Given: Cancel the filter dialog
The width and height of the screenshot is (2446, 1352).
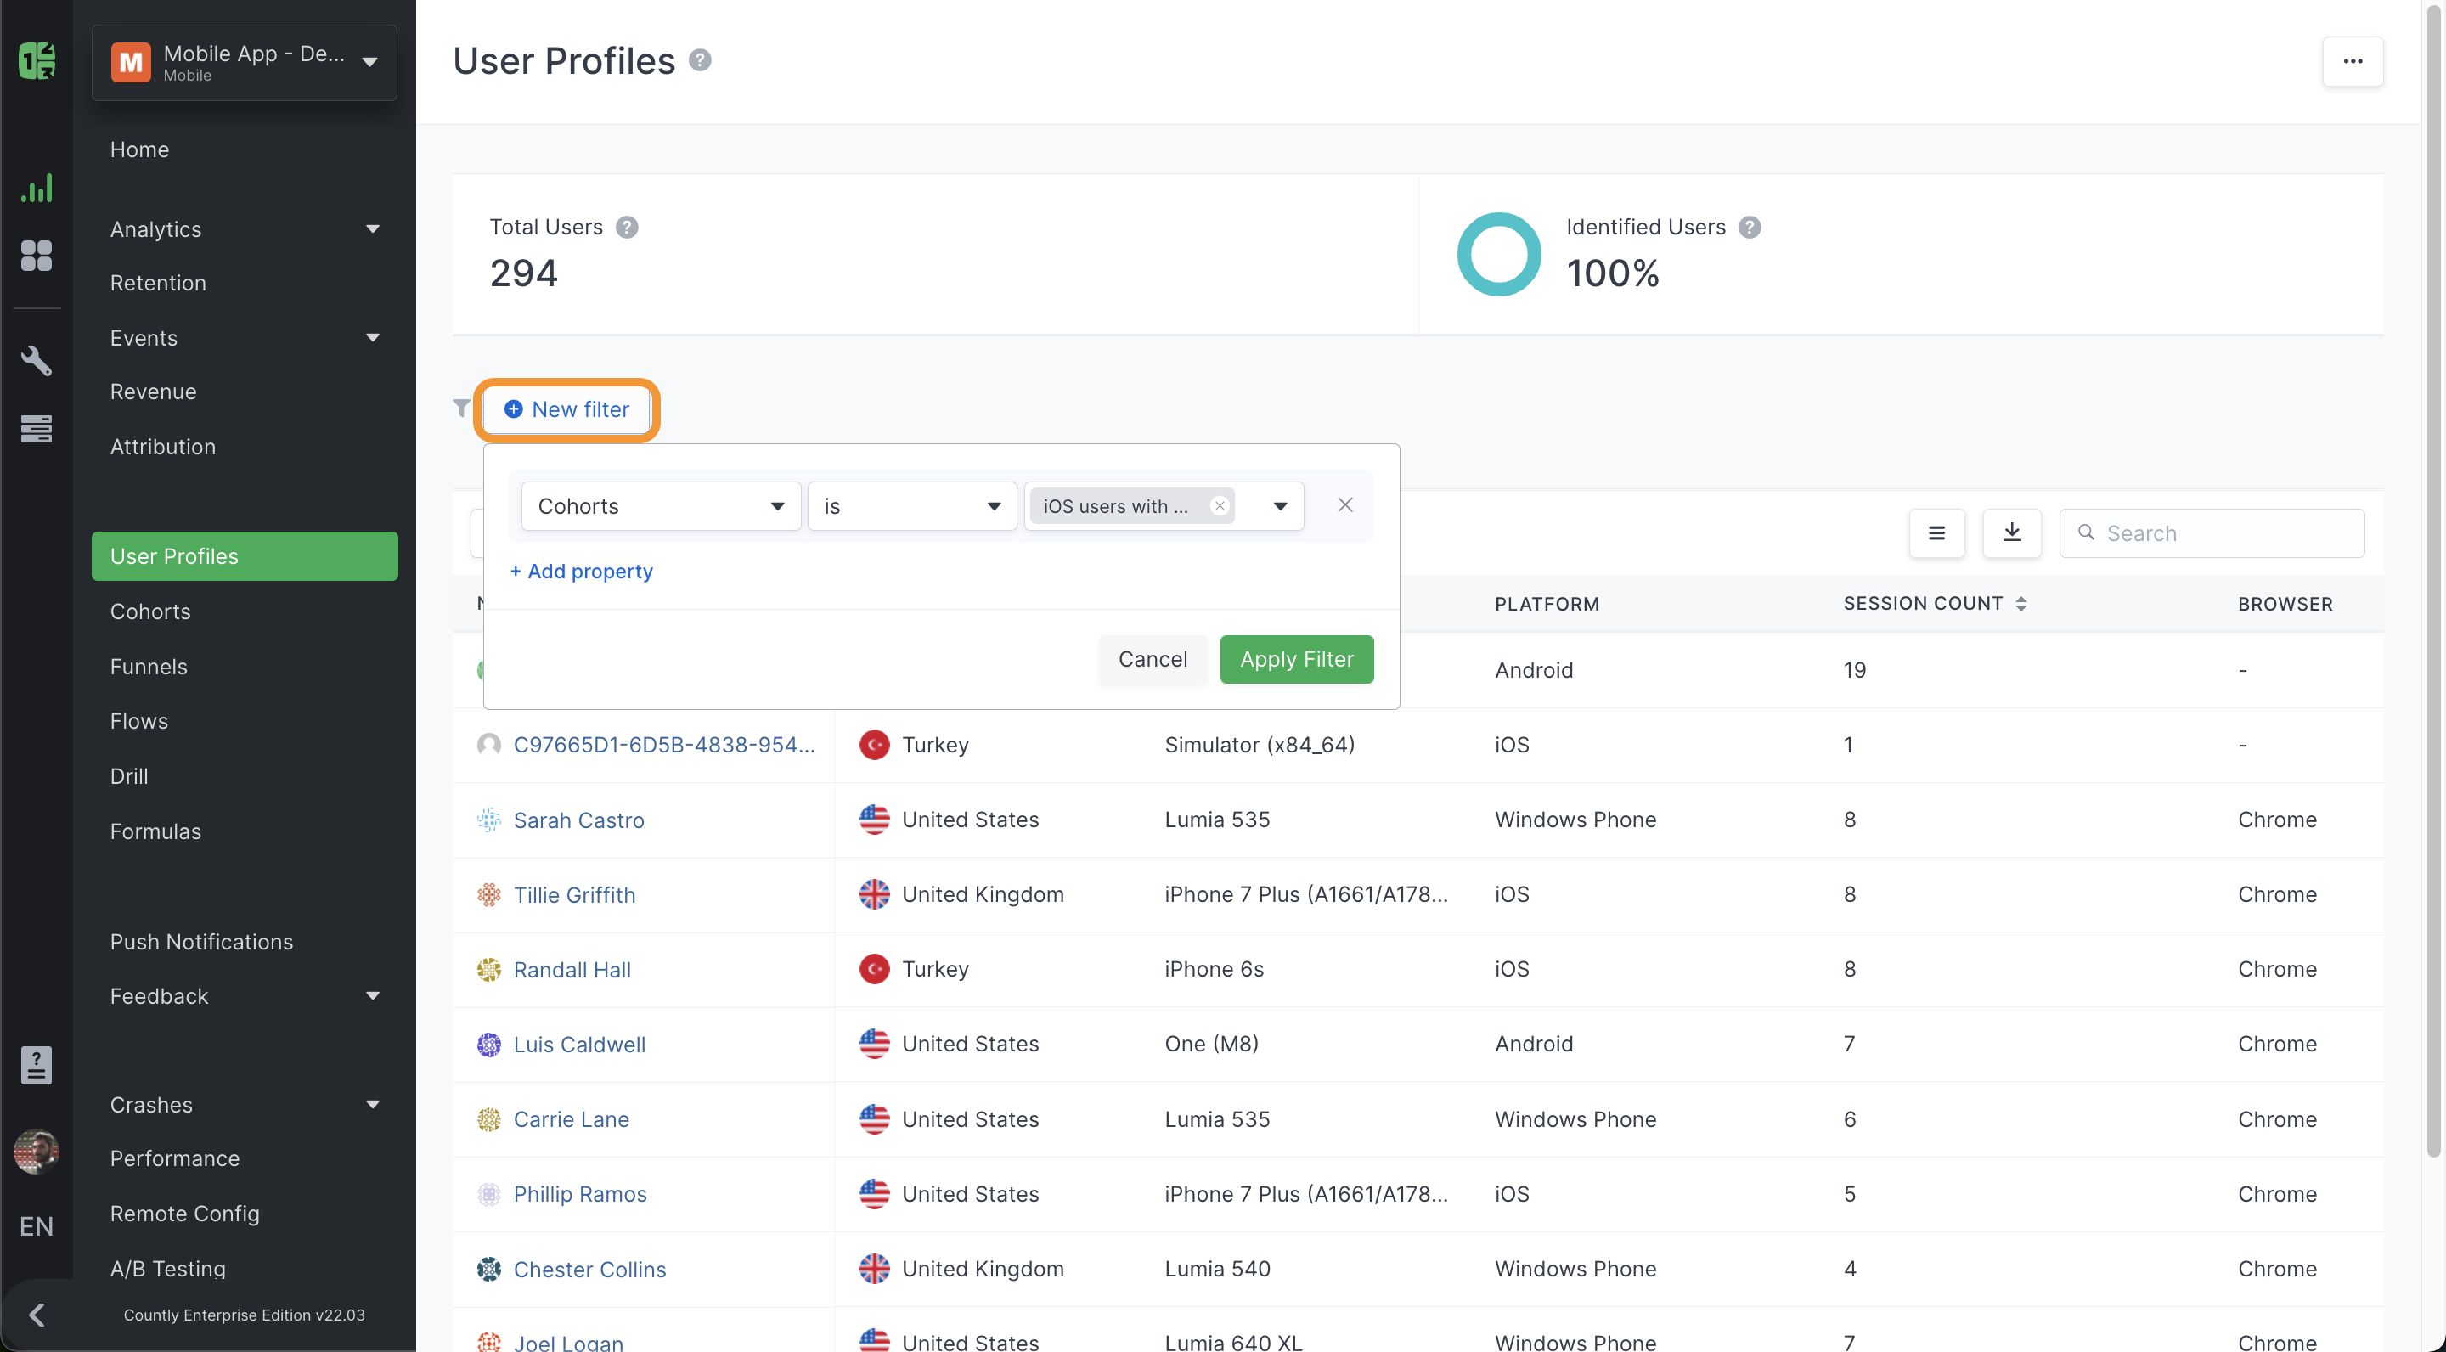Looking at the screenshot, I should pyautogui.click(x=1152, y=659).
